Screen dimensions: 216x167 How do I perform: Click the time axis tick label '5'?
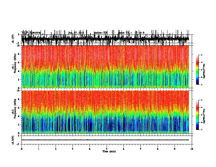coord(107,149)
